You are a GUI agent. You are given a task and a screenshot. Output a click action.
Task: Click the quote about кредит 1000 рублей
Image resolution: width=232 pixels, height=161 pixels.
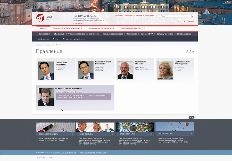point(83,97)
